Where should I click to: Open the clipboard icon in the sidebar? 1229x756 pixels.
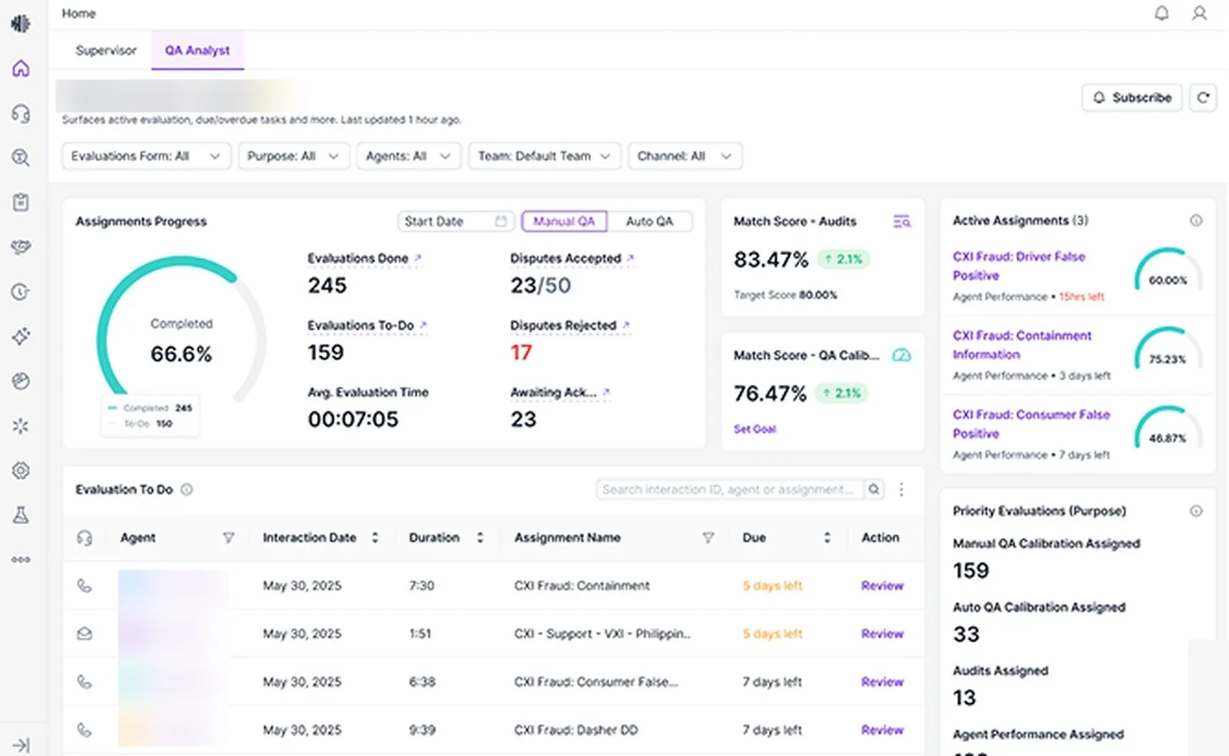pos(22,203)
